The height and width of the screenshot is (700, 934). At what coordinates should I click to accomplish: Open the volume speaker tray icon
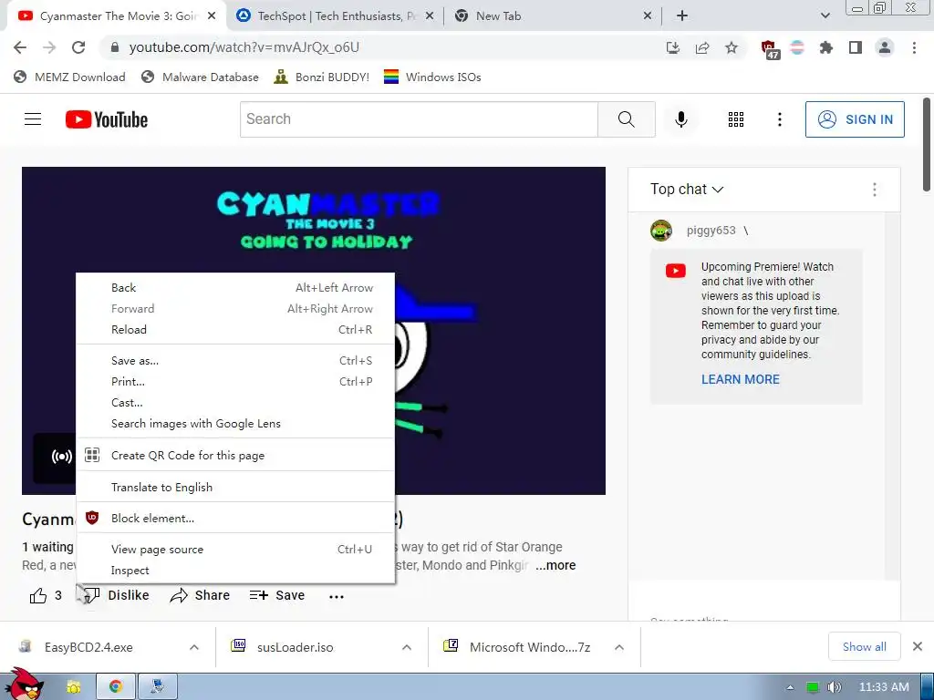coord(834,687)
